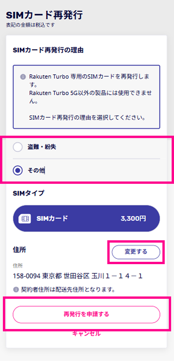This screenshot has height=361, width=174.
Task: Submit with 再発行を申請する button
Action: [x=86, y=314]
